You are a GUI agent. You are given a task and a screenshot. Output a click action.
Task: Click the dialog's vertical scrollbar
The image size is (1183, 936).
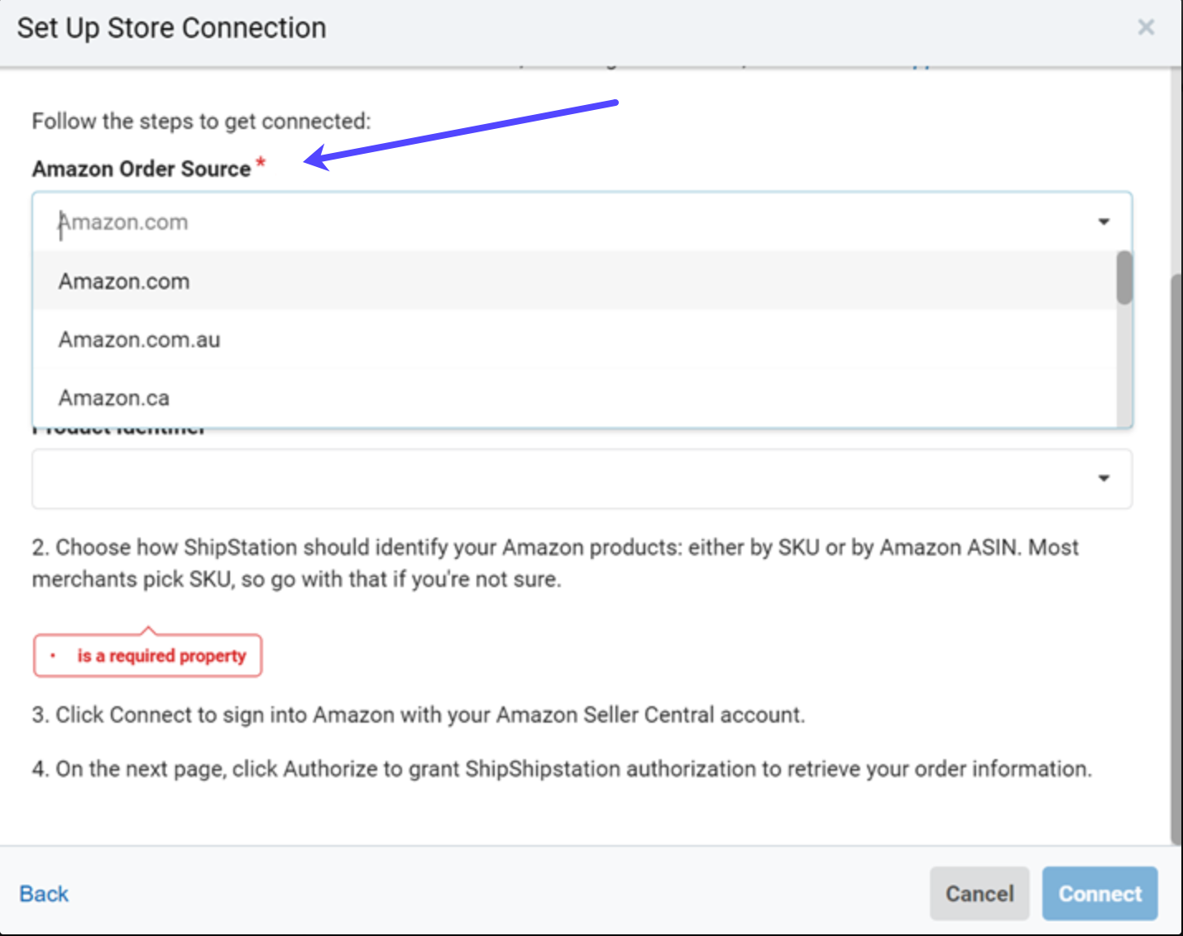(x=1176, y=559)
